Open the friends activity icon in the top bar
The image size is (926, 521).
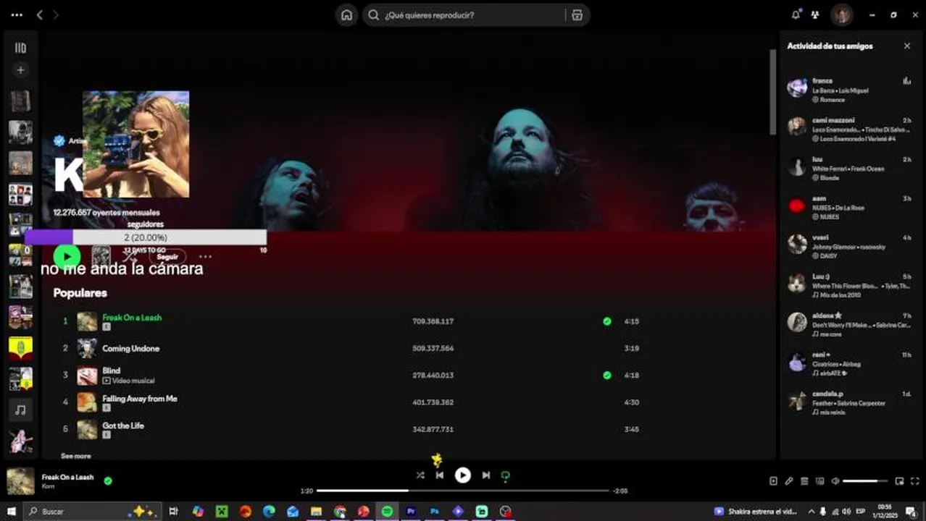815,14
